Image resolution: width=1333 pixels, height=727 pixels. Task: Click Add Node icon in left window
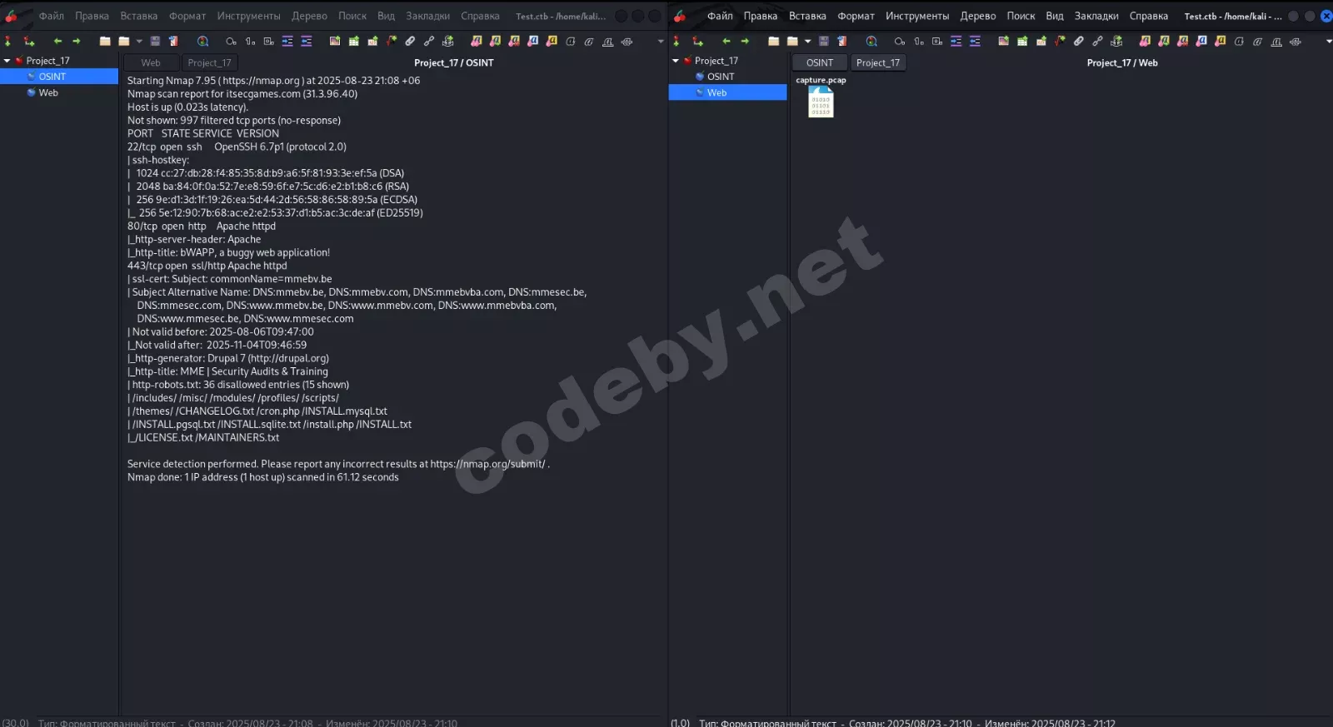click(7, 41)
